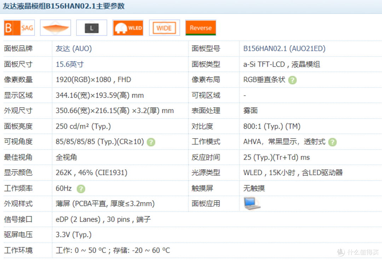382x260 pixels.
Task: Click the laptop icon under 面板应用
Action: 252,203
